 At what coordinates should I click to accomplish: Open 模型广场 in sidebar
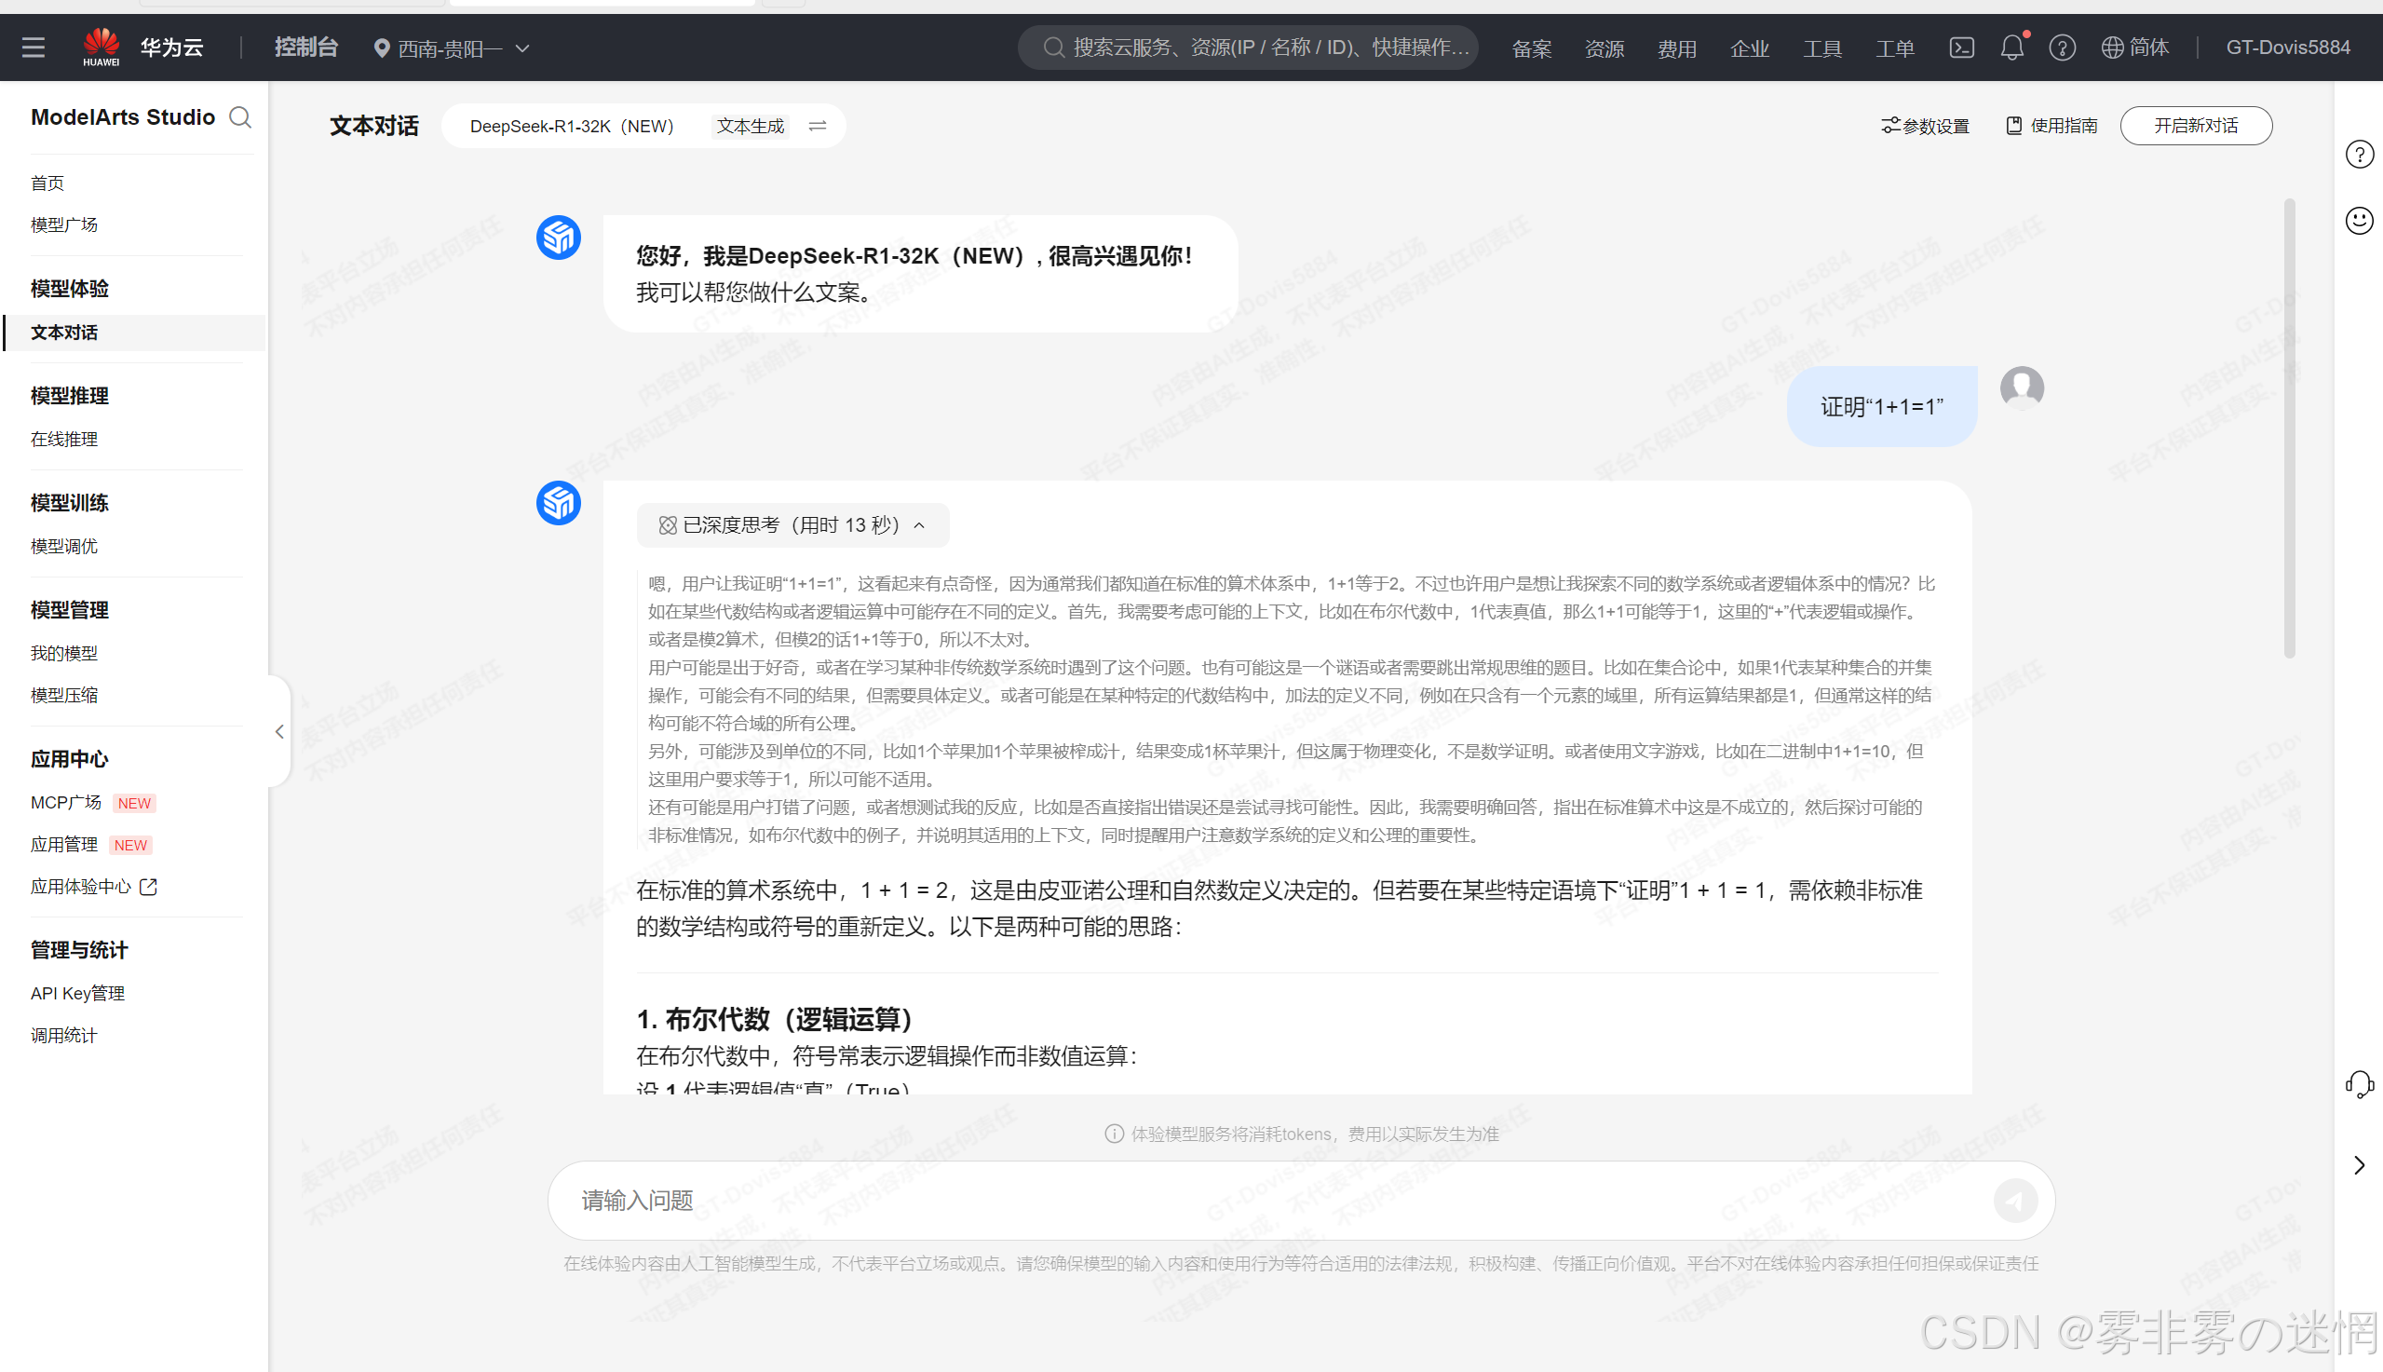point(64,224)
